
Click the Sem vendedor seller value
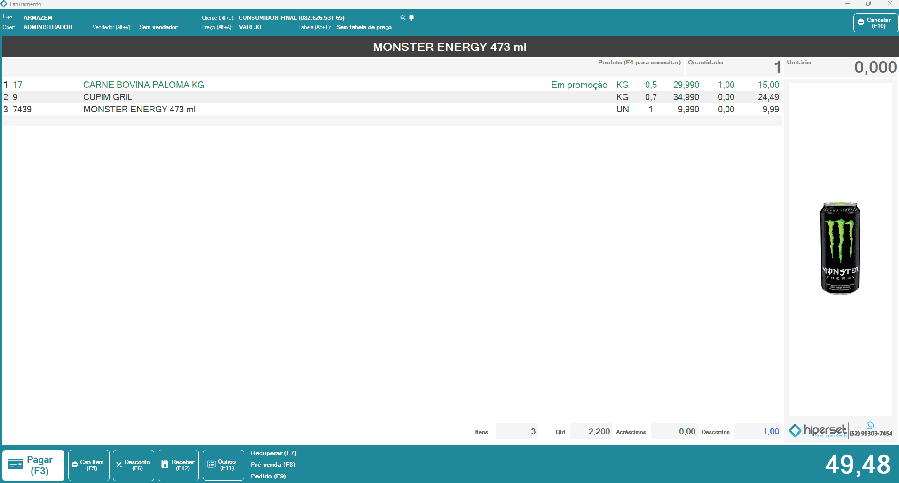point(158,27)
